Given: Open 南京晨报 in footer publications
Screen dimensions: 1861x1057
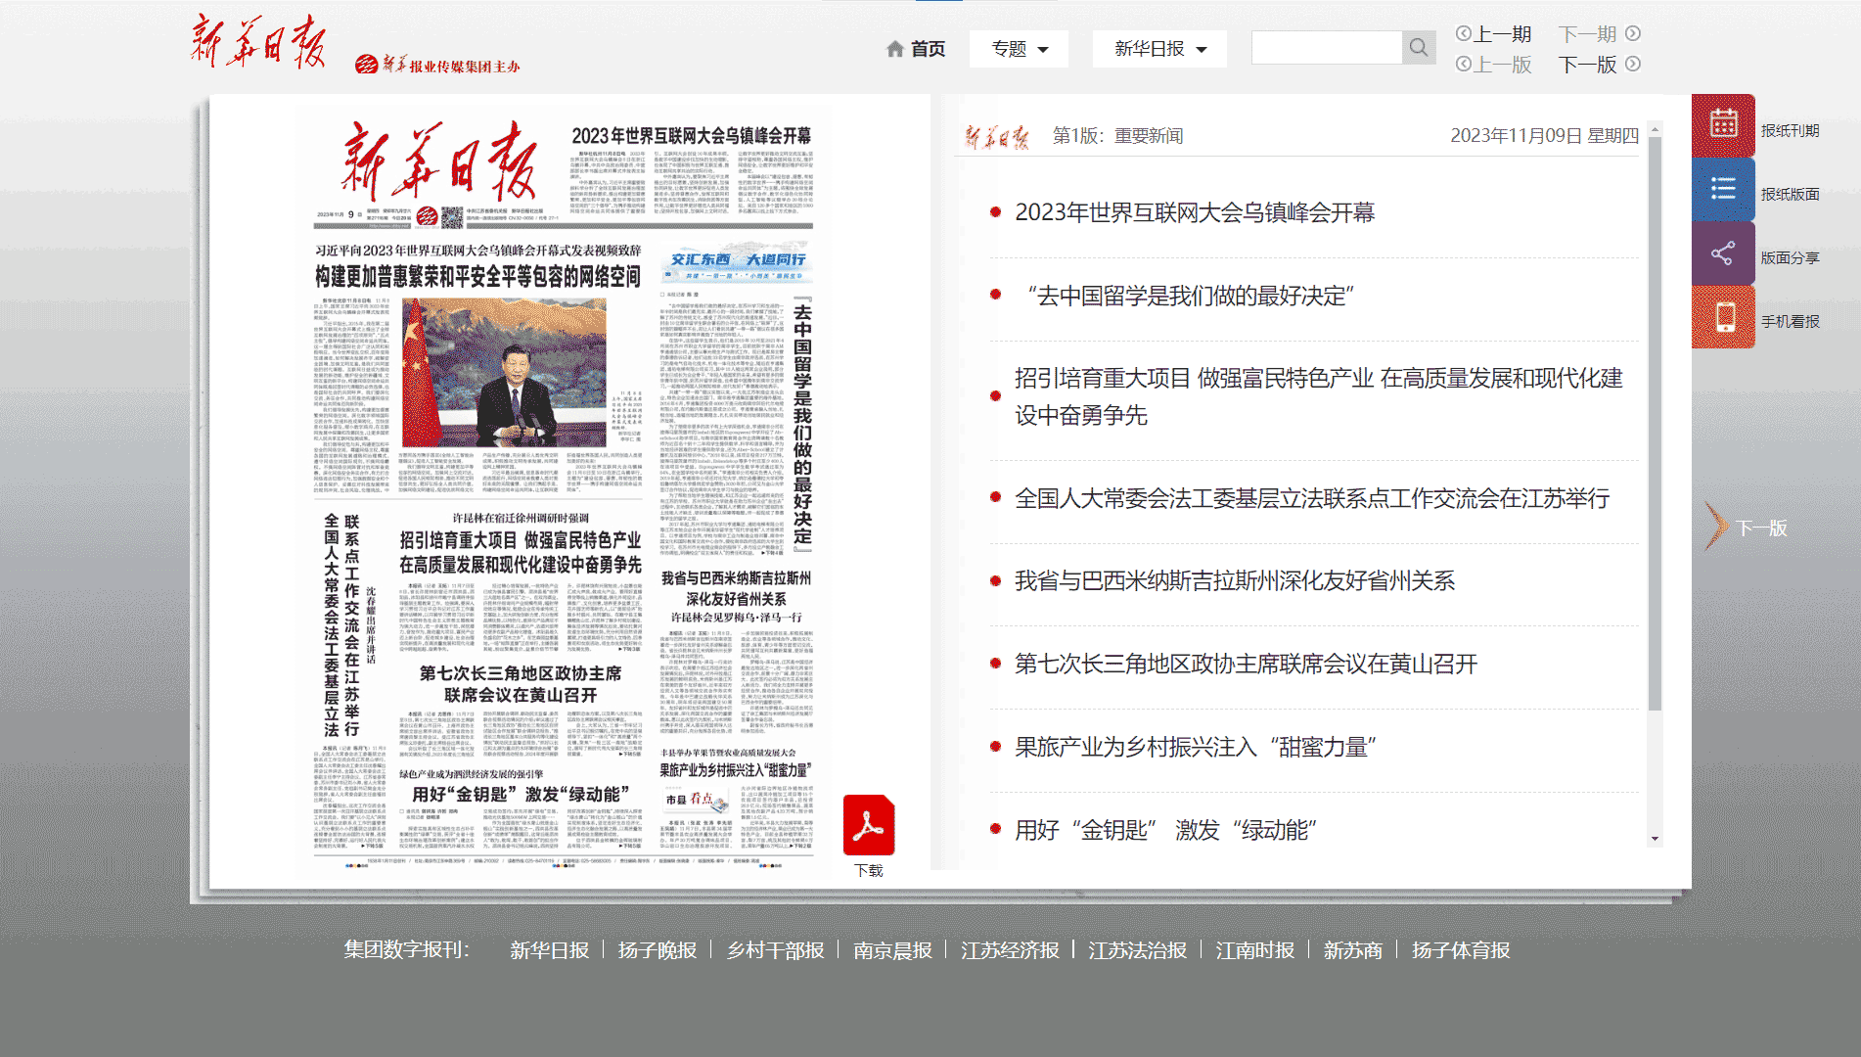Looking at the screenshot, I should [x=892, y=950].
